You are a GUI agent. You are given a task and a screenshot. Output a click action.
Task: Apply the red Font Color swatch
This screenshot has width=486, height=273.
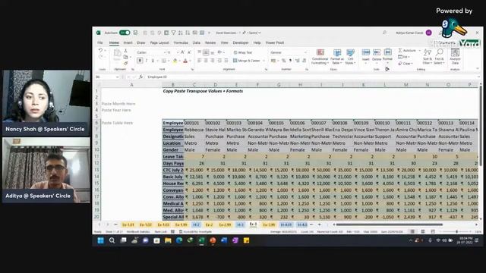click(185, 61)
